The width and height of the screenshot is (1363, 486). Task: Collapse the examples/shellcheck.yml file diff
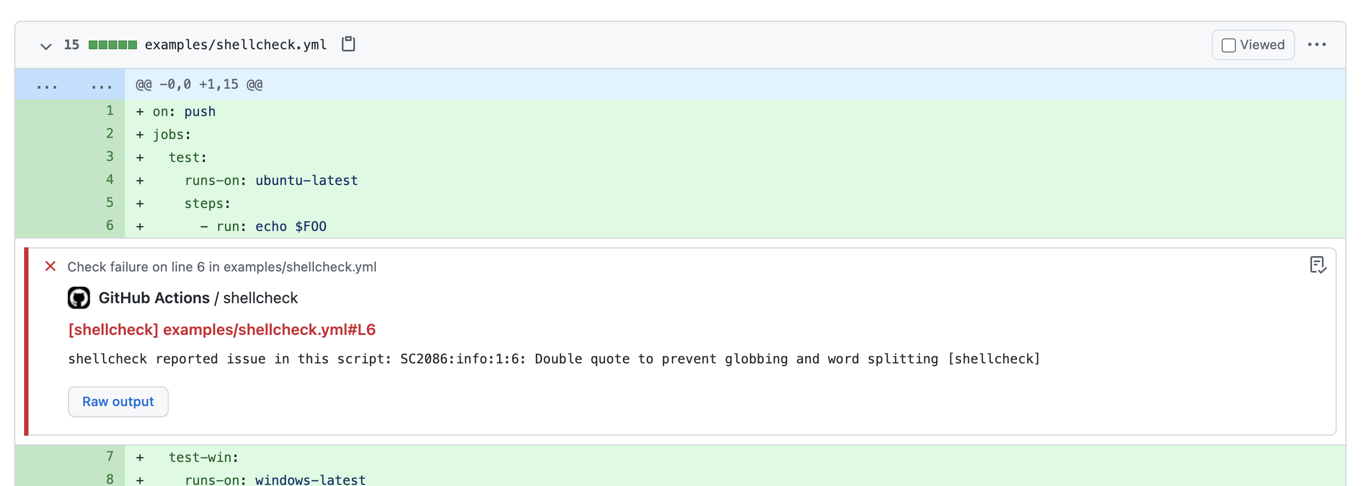point(46,46)
